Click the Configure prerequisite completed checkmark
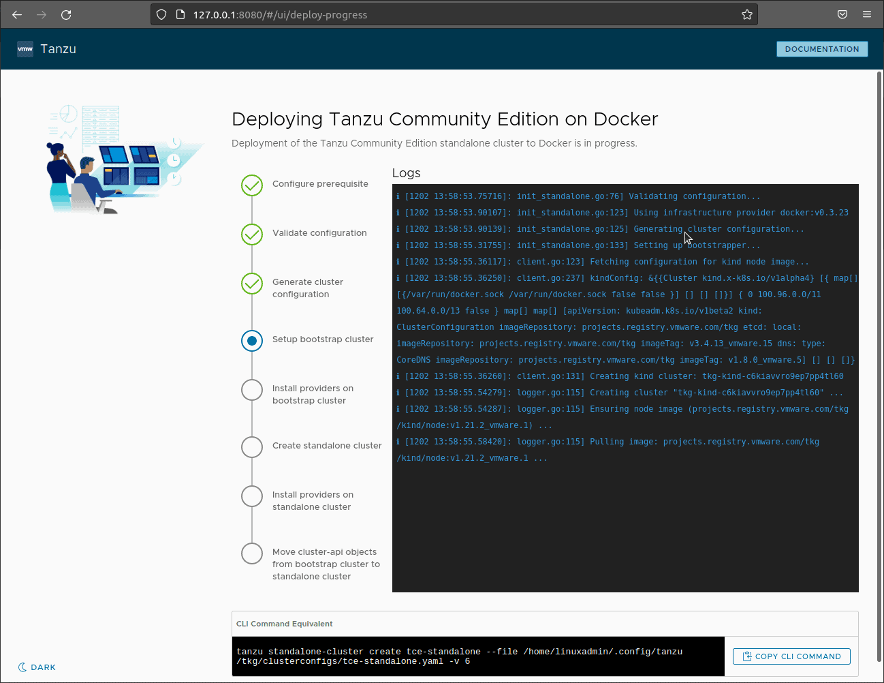This screenshot has height=683, width=884. (252, 185)
